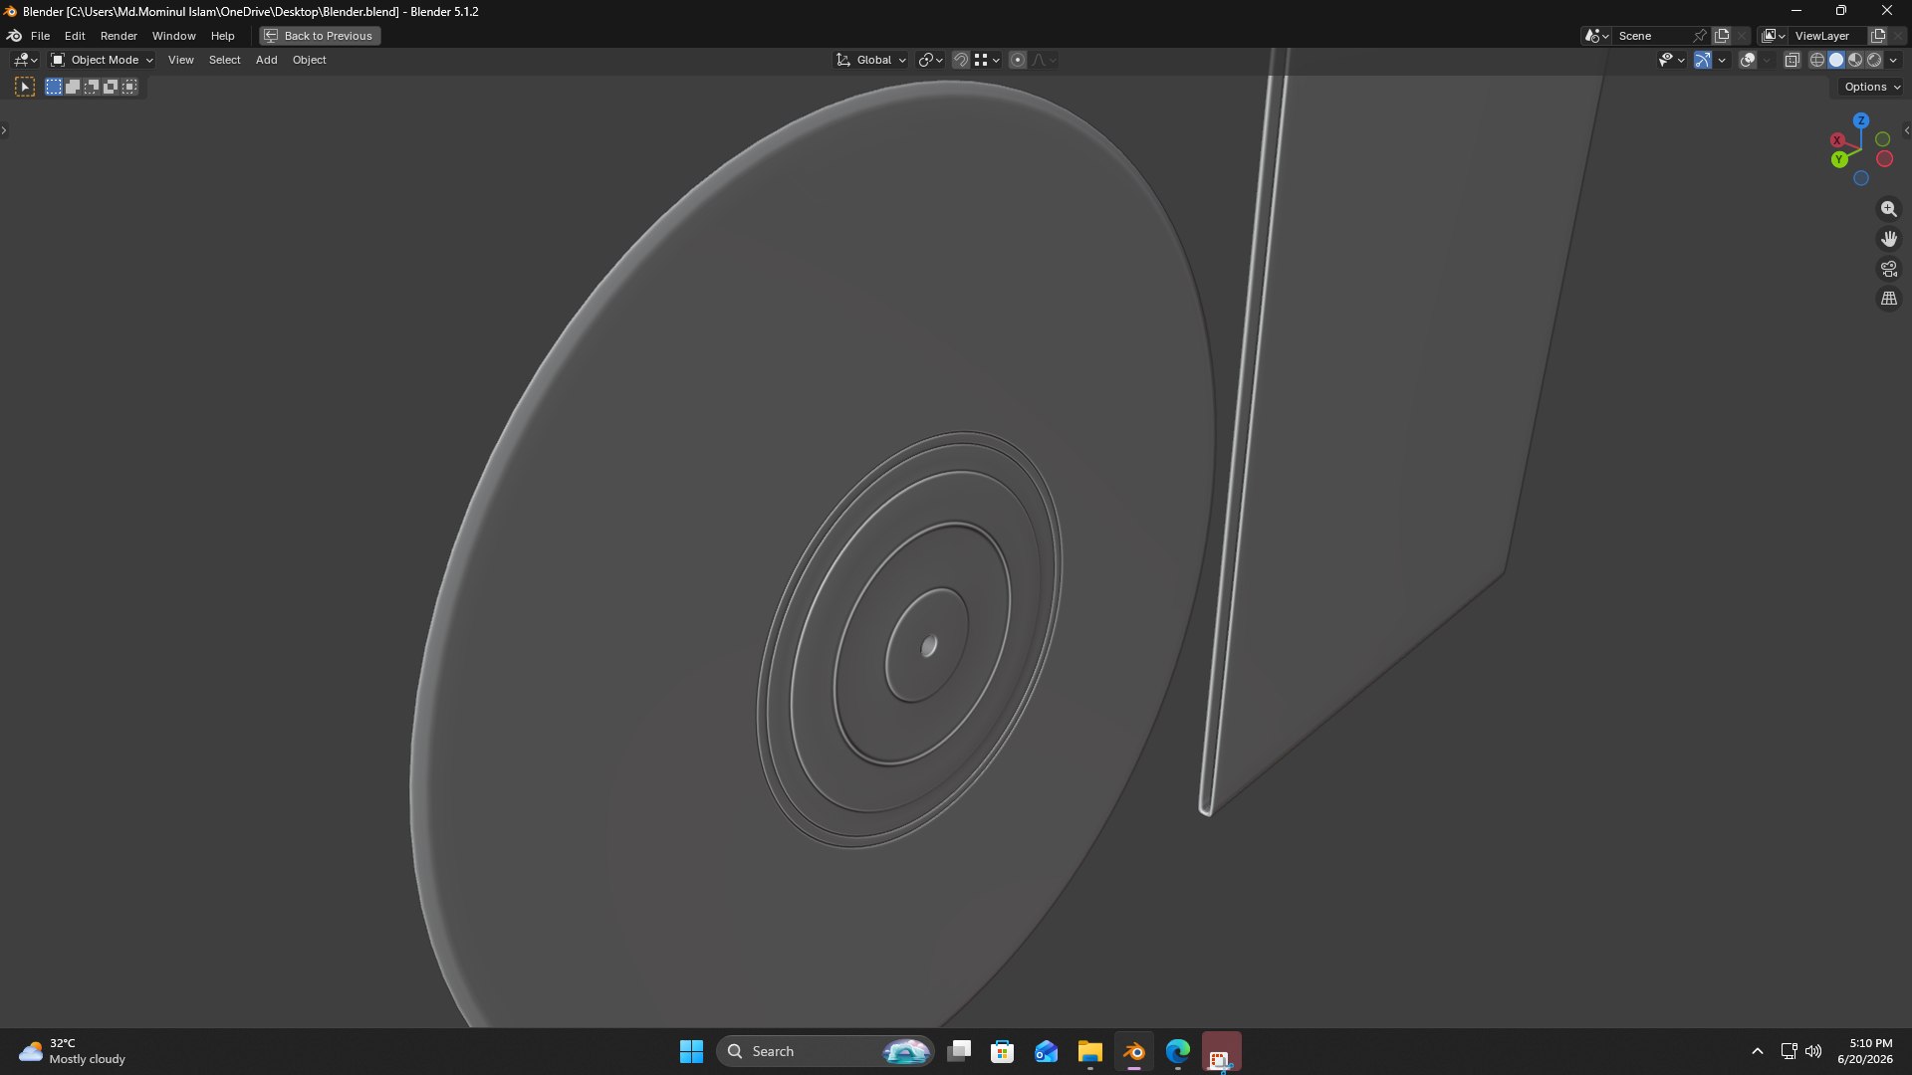
Task: Expand the right sidebar region arrow
Action: click(x=1906, y=130)
